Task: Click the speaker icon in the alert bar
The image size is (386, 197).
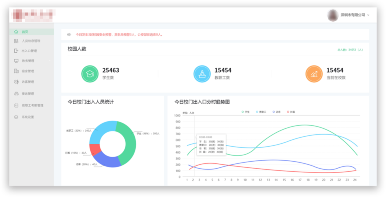Action: 69,35
